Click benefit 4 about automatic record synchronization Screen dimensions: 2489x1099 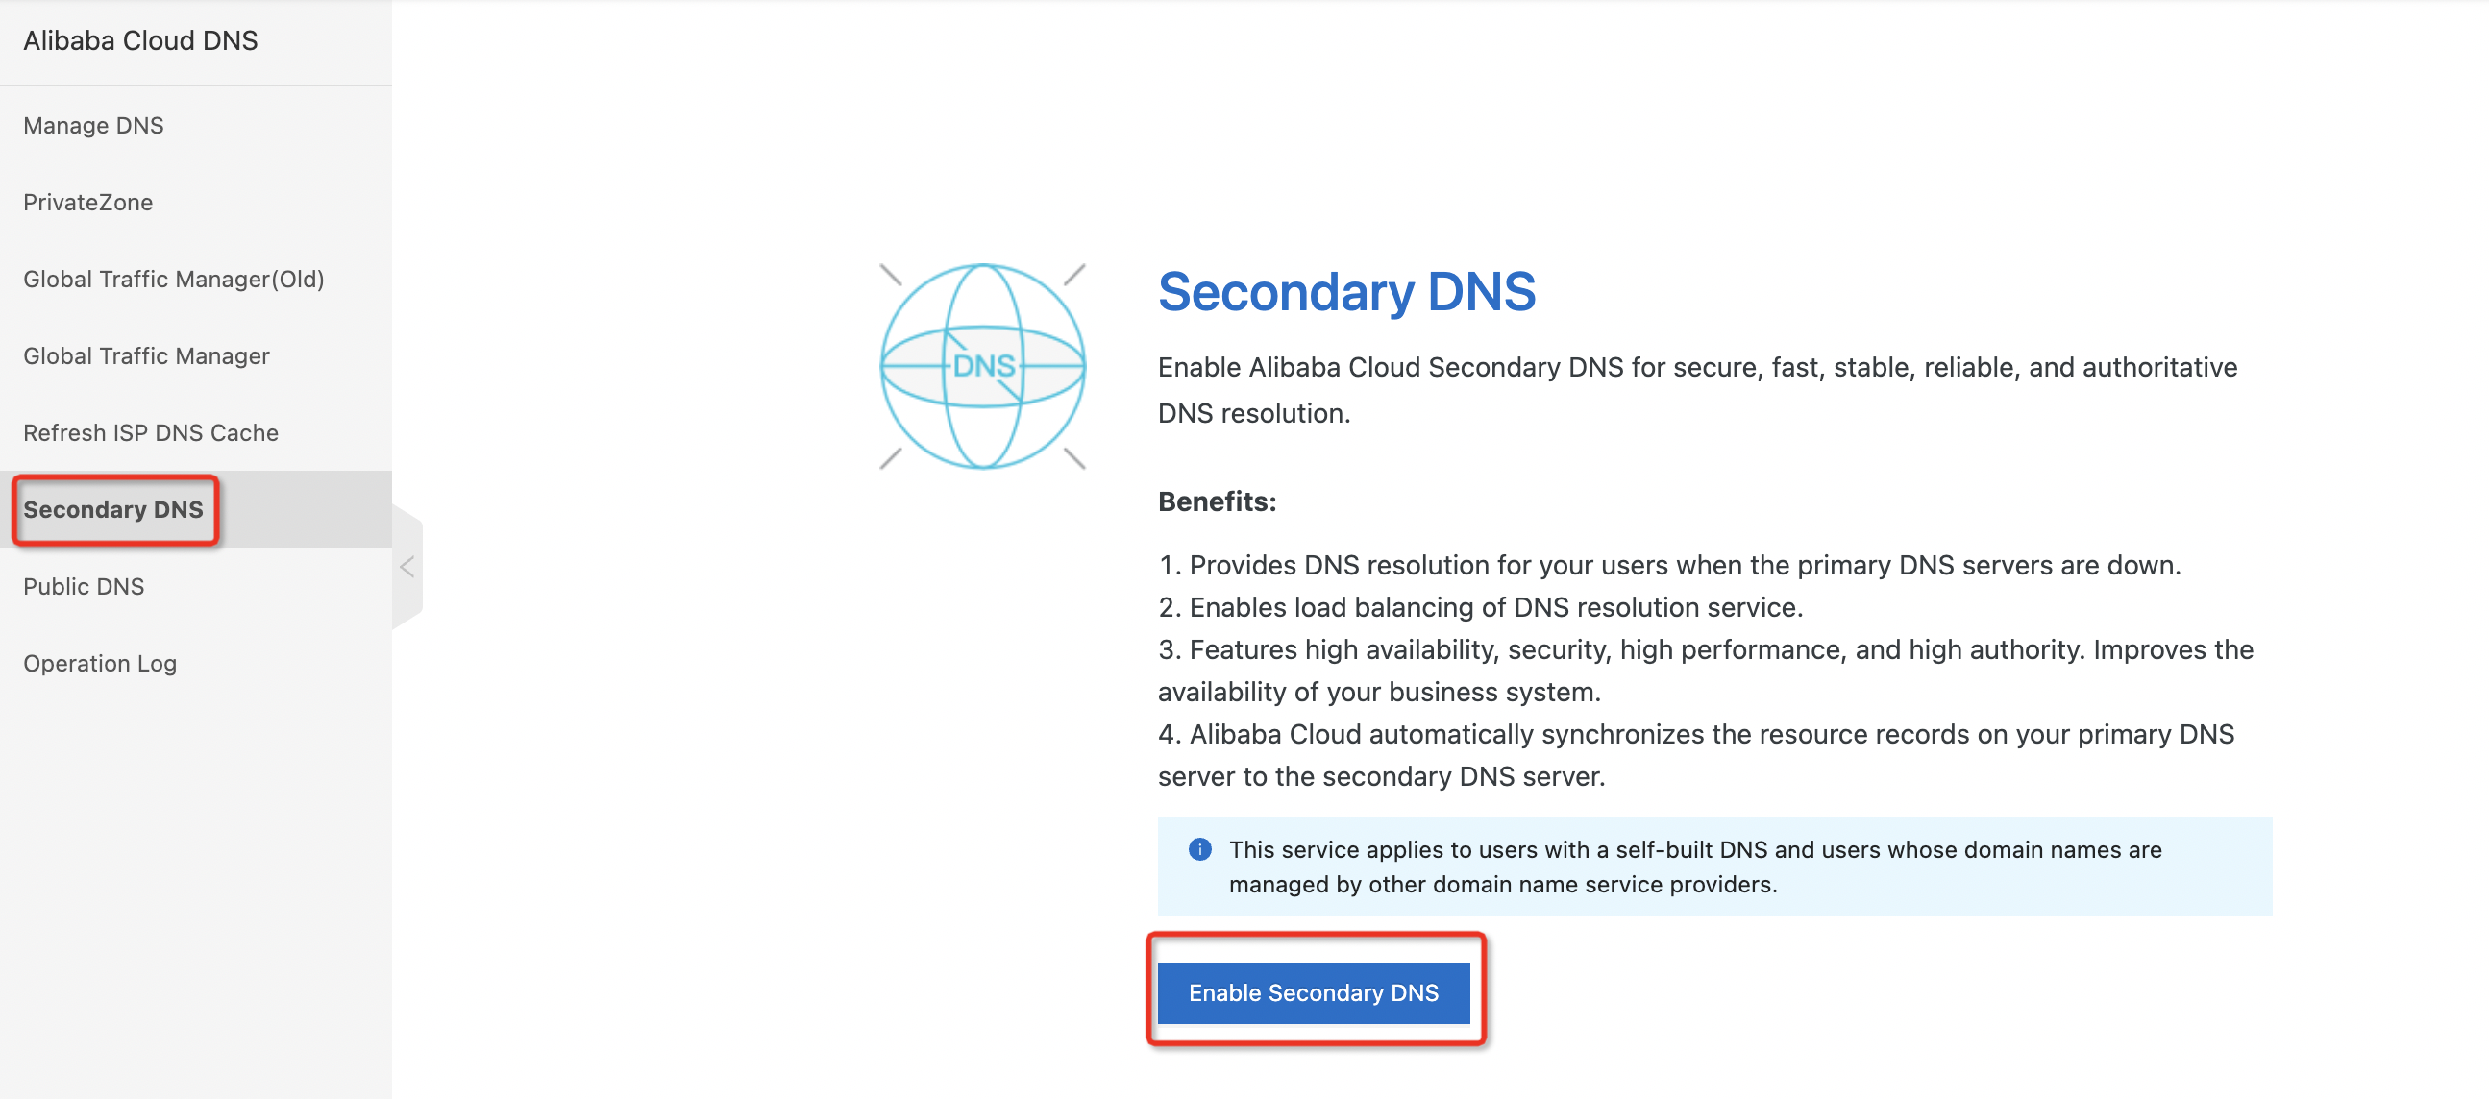click(1696, 755)
